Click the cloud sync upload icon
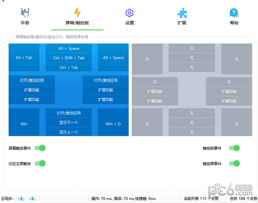This screenshot has height=203, width=258. [21, 199]
